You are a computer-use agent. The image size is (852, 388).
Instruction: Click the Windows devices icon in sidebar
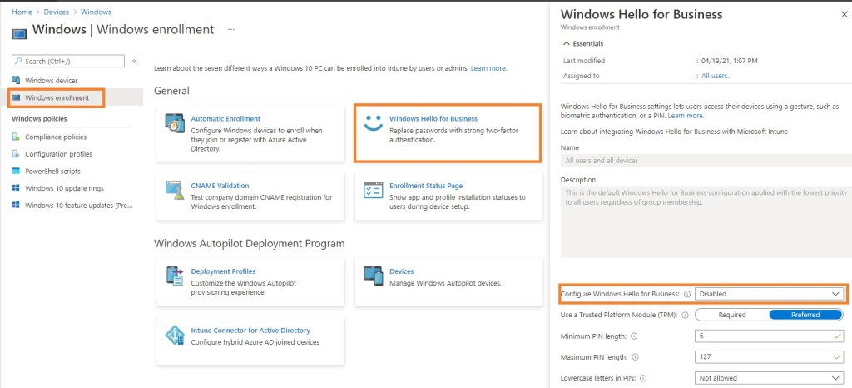(x=16, y=81)
